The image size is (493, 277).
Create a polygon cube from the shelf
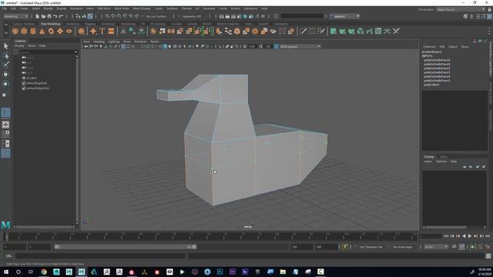click(x=24, y=31)
